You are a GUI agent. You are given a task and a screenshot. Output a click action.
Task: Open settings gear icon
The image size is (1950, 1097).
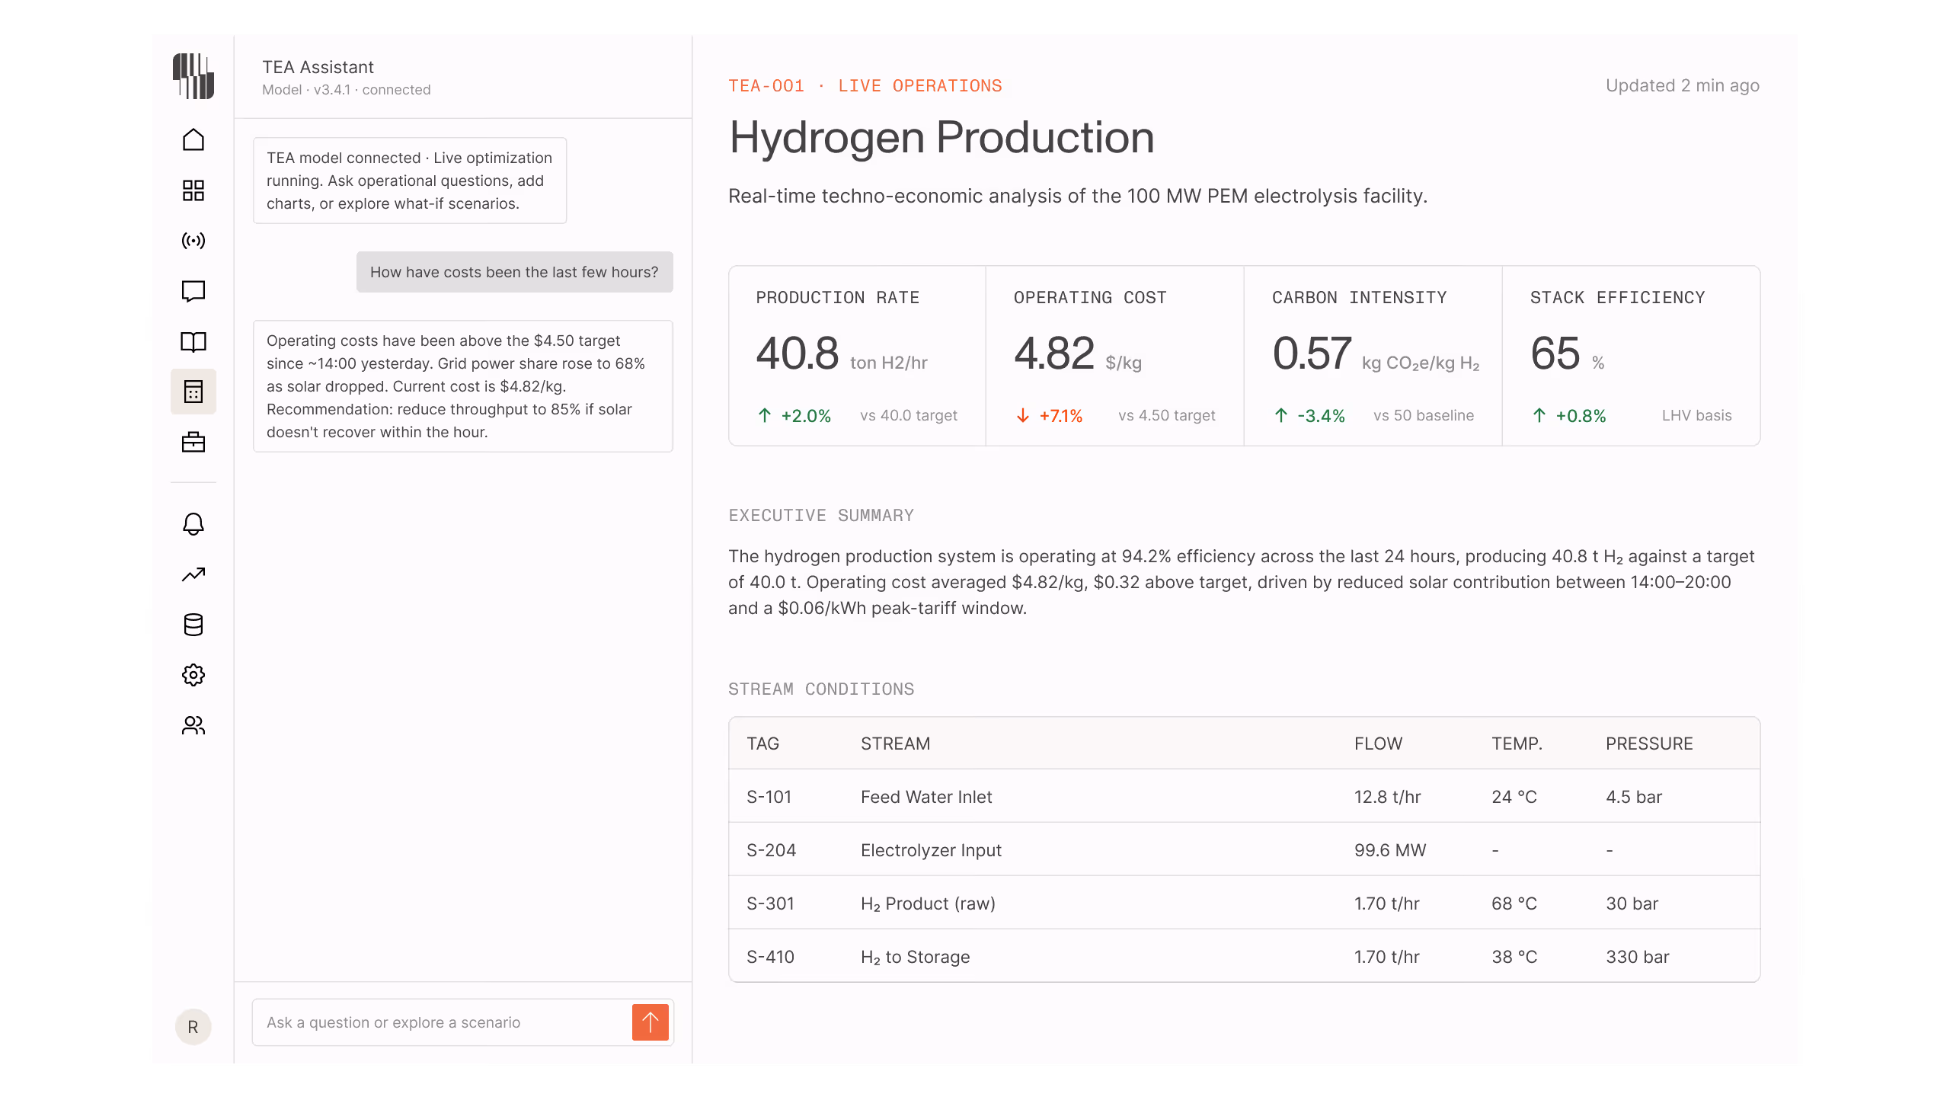193,675
